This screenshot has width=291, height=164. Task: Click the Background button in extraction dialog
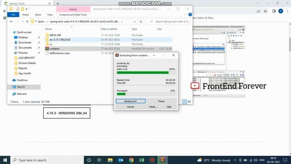(130, 101)
